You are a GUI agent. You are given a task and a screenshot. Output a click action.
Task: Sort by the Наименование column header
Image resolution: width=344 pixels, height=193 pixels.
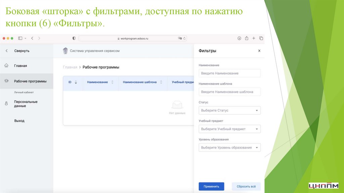pyautogui.click(x=100, y=82)
